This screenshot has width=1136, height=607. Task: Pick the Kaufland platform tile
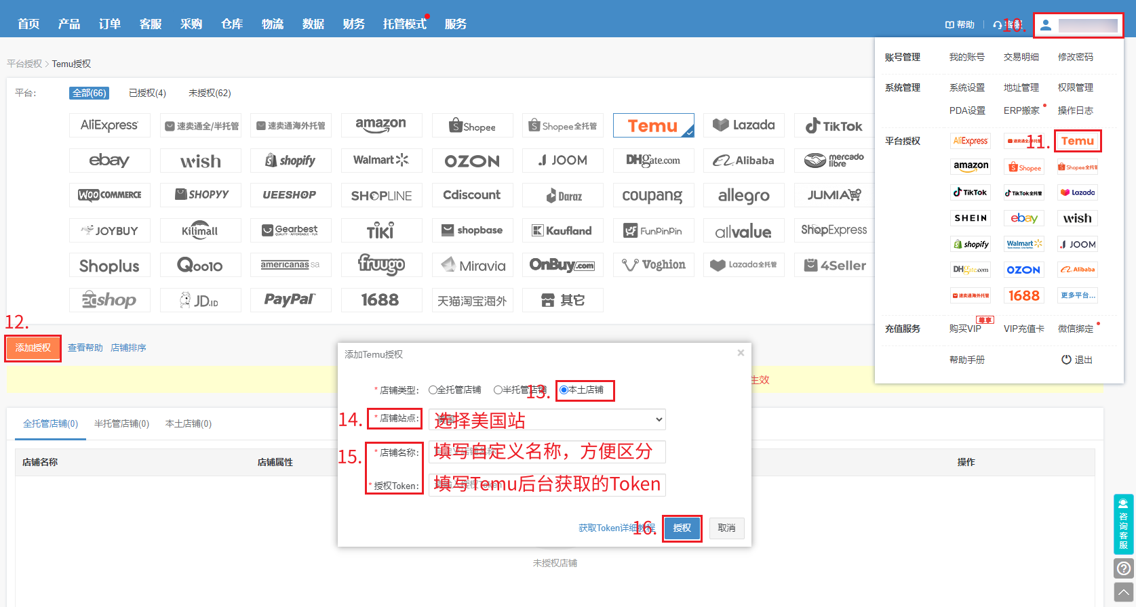562,230
